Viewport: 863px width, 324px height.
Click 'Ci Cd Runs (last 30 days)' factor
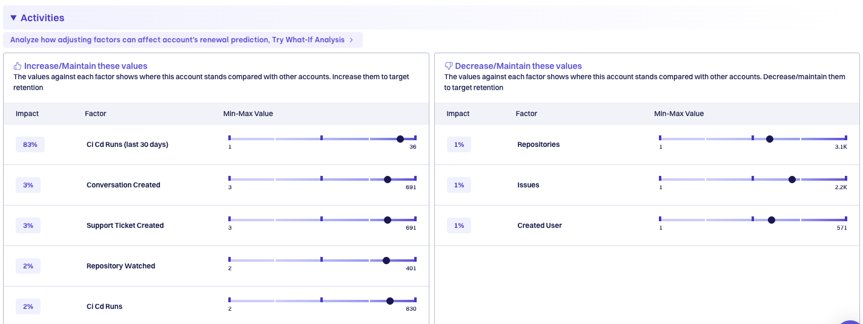pos(127,144)
